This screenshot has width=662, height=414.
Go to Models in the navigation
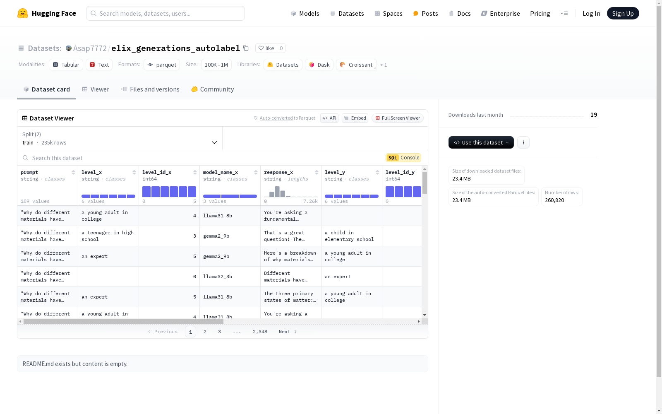tap(305, 13)
